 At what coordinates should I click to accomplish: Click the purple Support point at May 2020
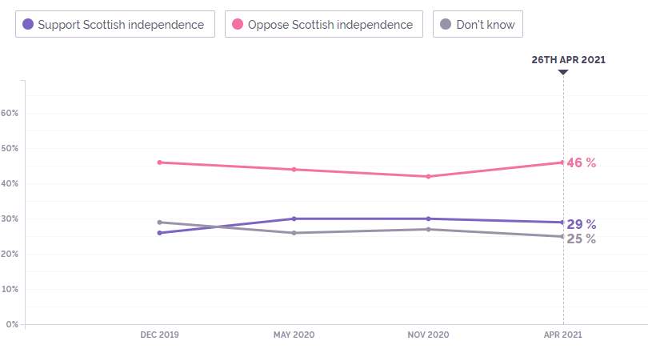pyautogui.click(x=294, y=219)
